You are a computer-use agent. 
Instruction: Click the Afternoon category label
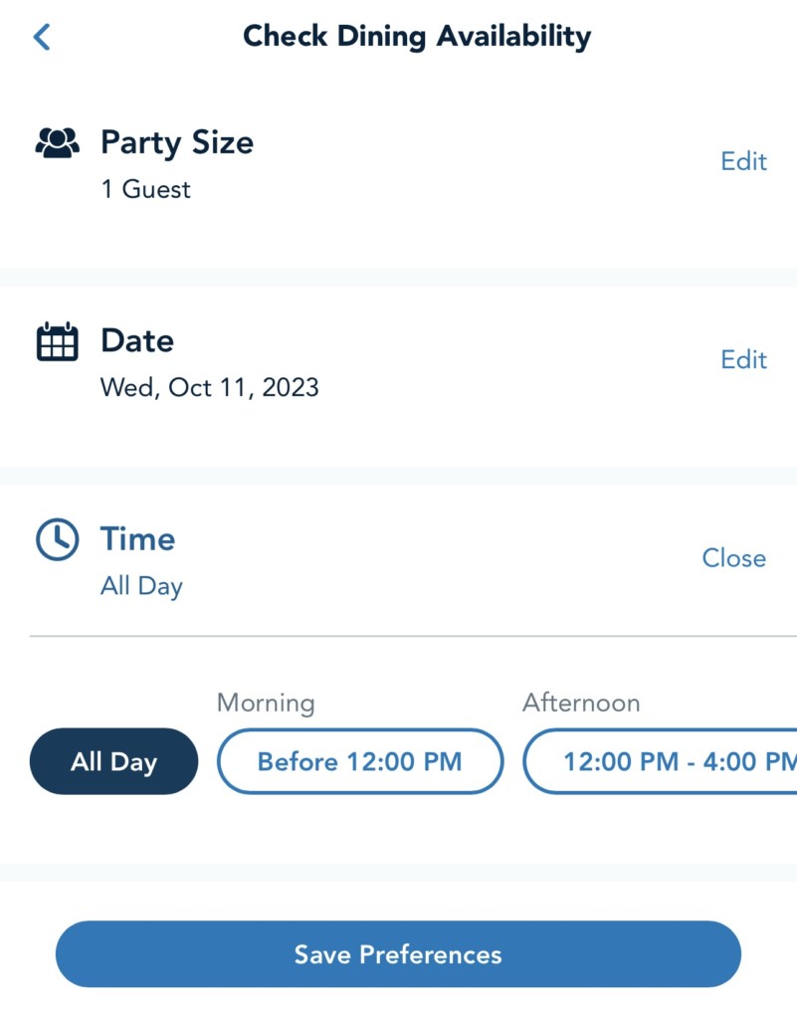pyautogui.click(x=581, y=704)
